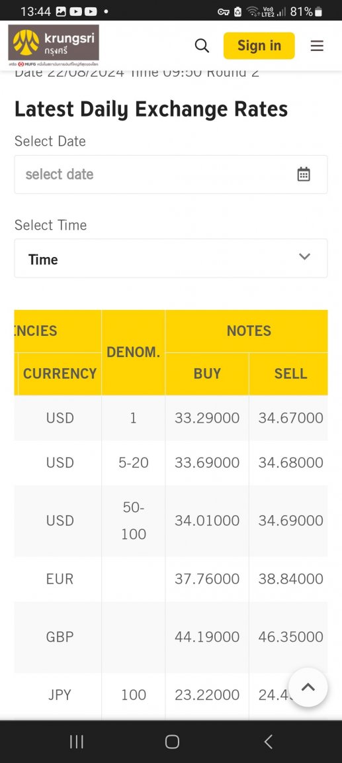Click the Time dropdown chevron arrow
Screen dimensions: 342x763
[x=304, y=256]
